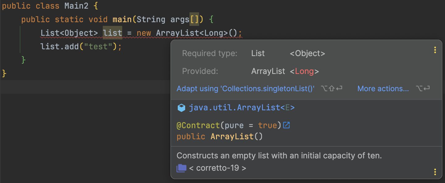The width and height of the screenshot is (445, 183).
Task: Open the top three-dots popup options menu
Action: tap(435, 50)
